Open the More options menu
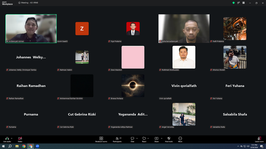266x149 pixels. point(180,139)
